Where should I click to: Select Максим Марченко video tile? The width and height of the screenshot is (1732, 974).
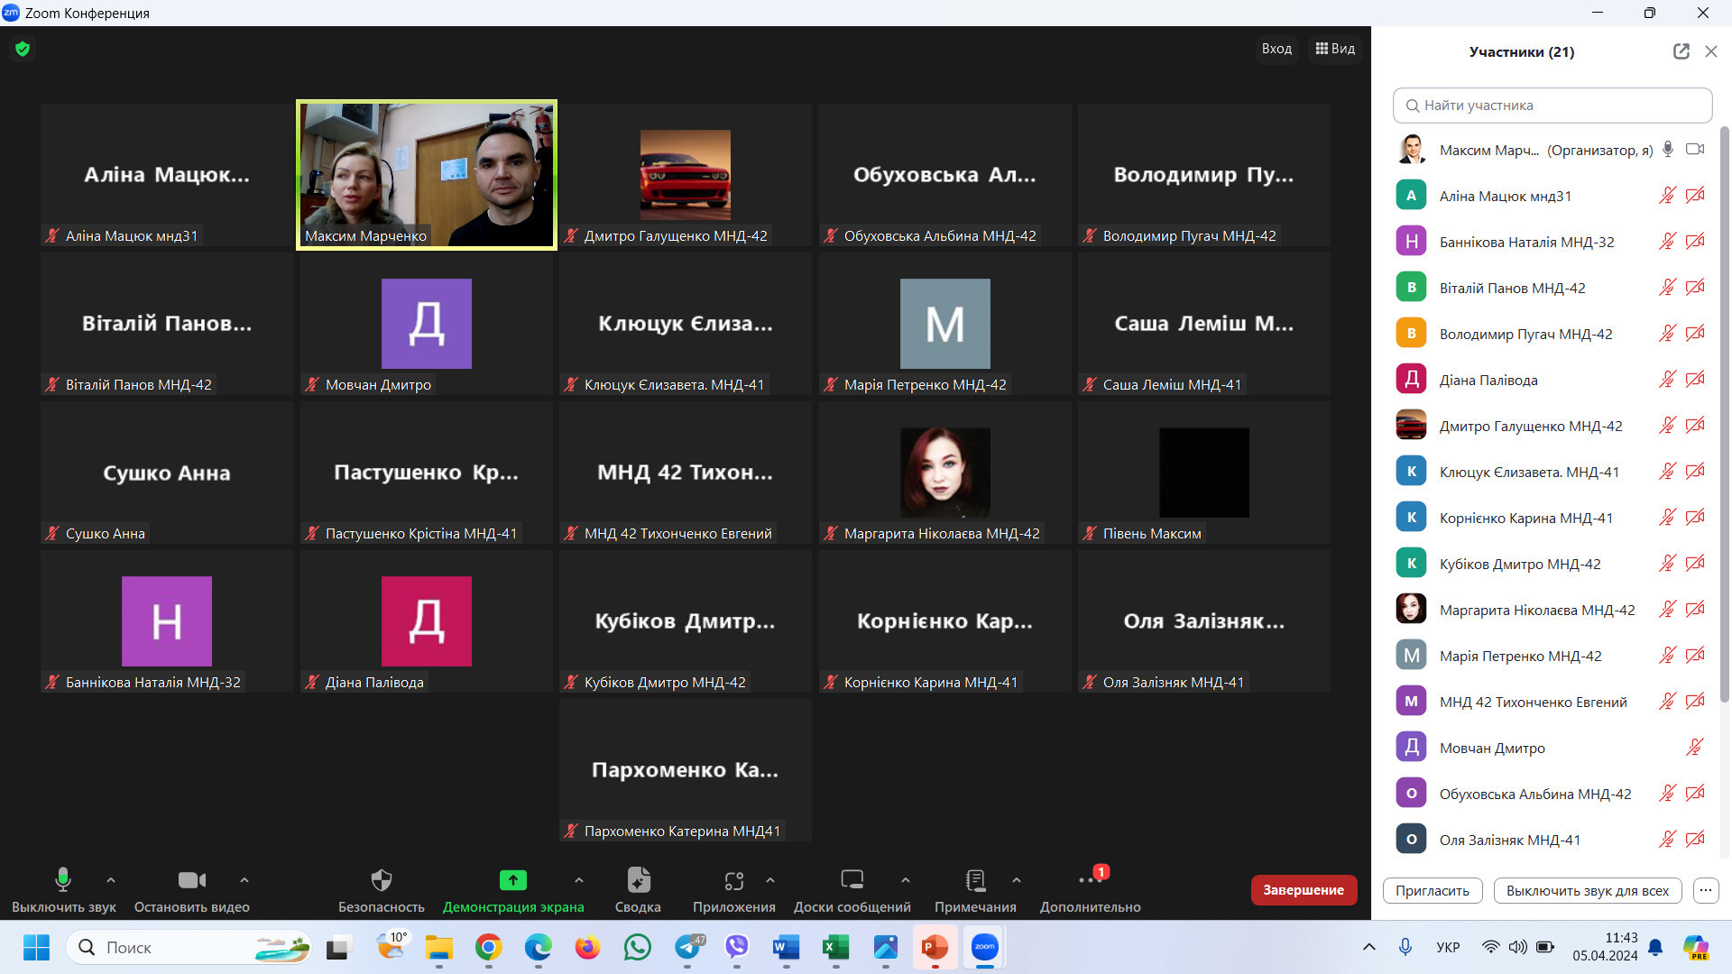(427, 175)
